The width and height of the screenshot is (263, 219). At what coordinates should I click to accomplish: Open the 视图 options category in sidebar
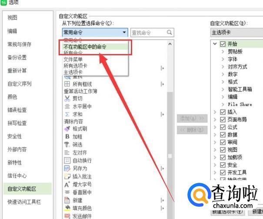point(13,17)
